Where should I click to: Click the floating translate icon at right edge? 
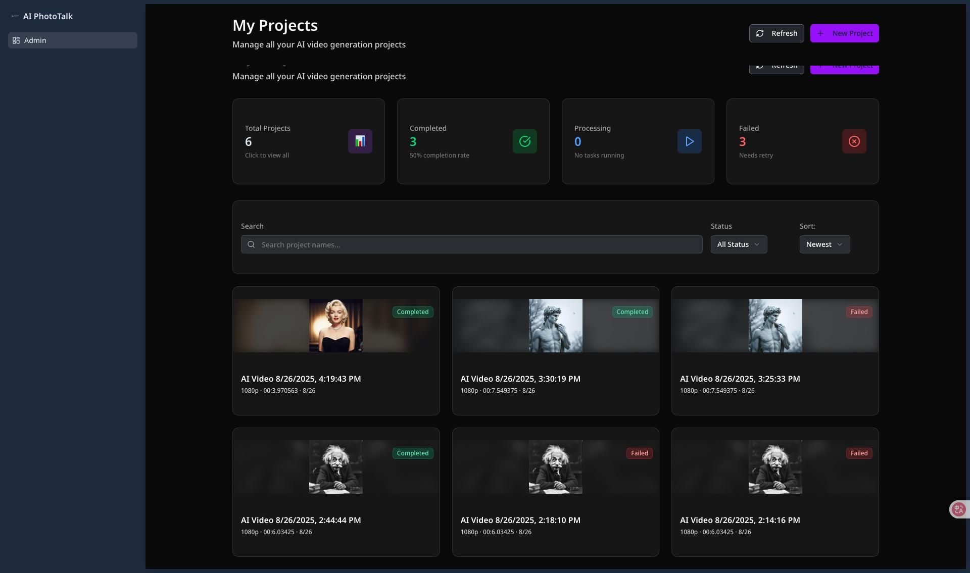[x=958, y=509]
